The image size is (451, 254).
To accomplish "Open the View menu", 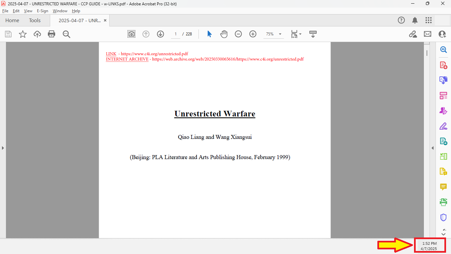I will [x=28, y=11].
